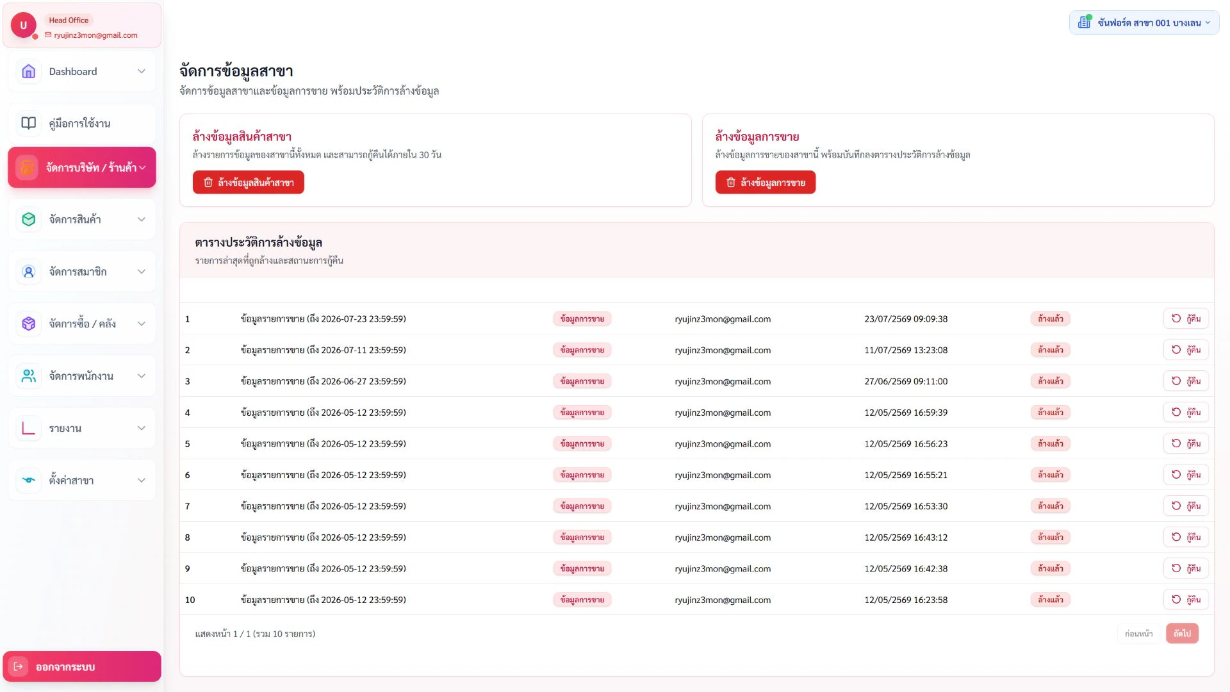
Task: Click the ถัดไป next page button
Action: coord(1182,634)
